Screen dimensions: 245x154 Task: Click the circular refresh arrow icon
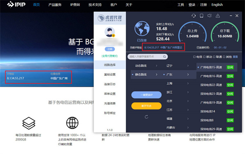[x=147, y=117]
